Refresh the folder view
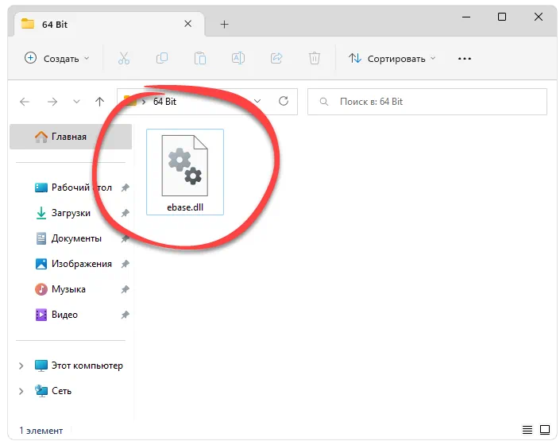The height and width of the screenshot is (441, 560). click(x=284, y=101)
